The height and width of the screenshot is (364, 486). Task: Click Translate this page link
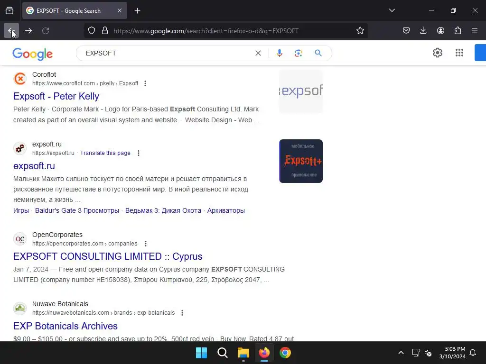(105, 153)
